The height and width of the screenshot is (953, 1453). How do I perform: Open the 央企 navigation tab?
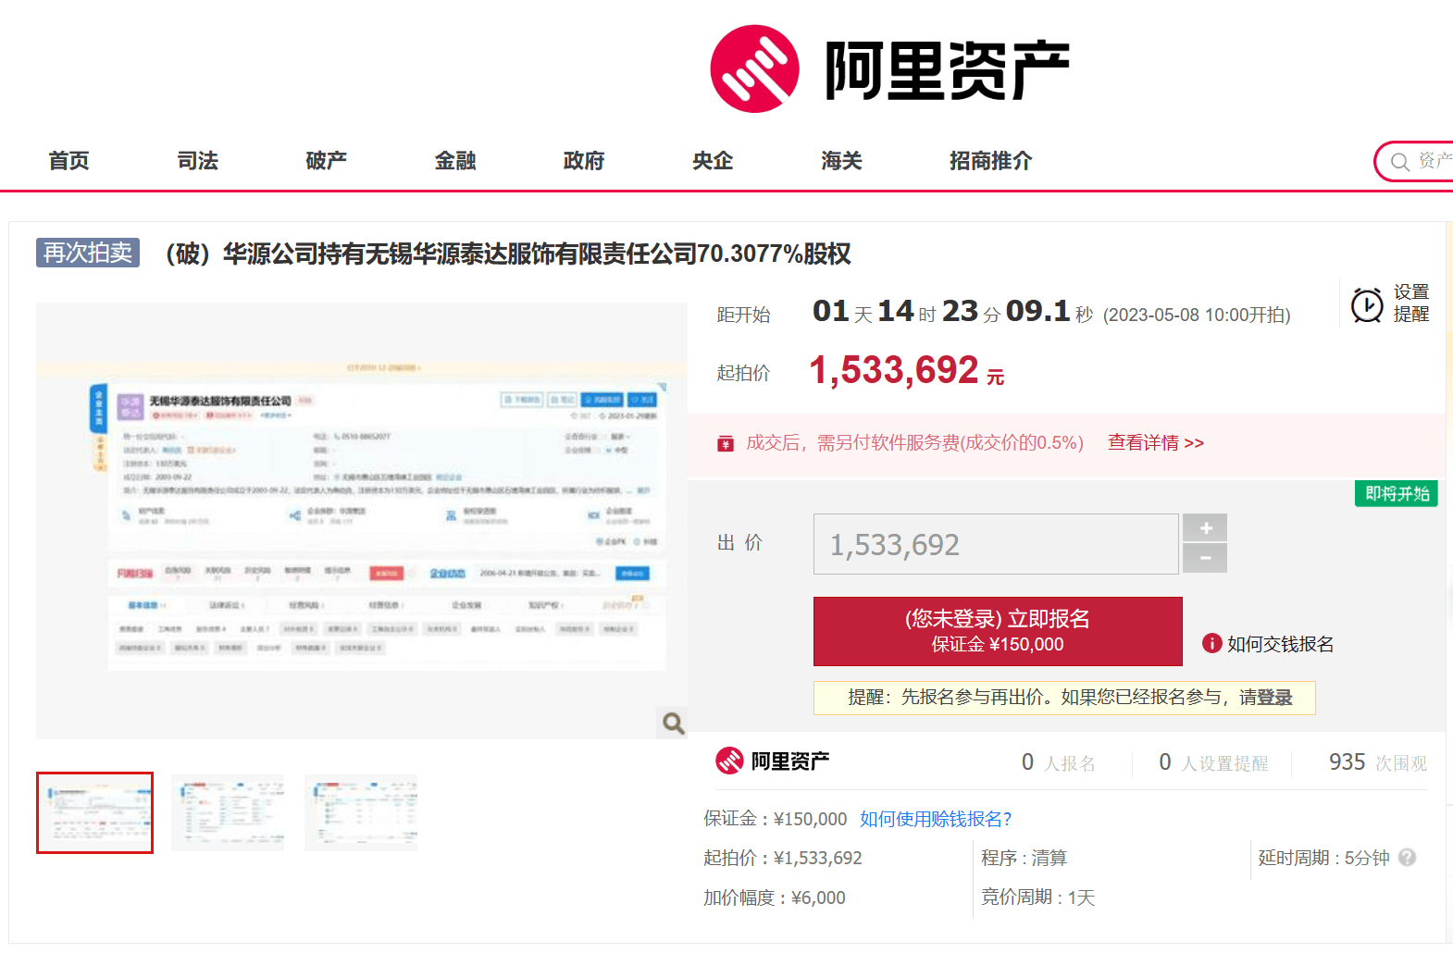713,161
